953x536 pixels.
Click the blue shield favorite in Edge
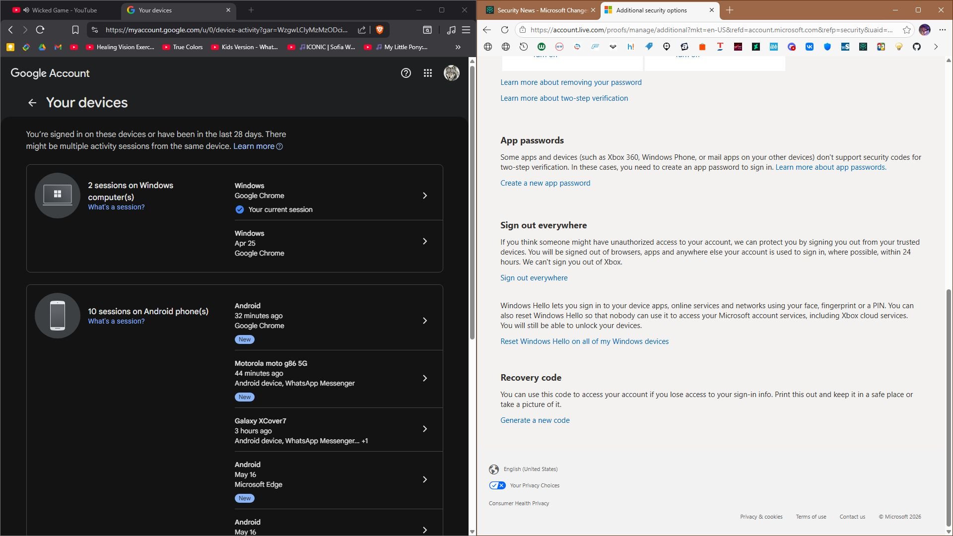827,47
